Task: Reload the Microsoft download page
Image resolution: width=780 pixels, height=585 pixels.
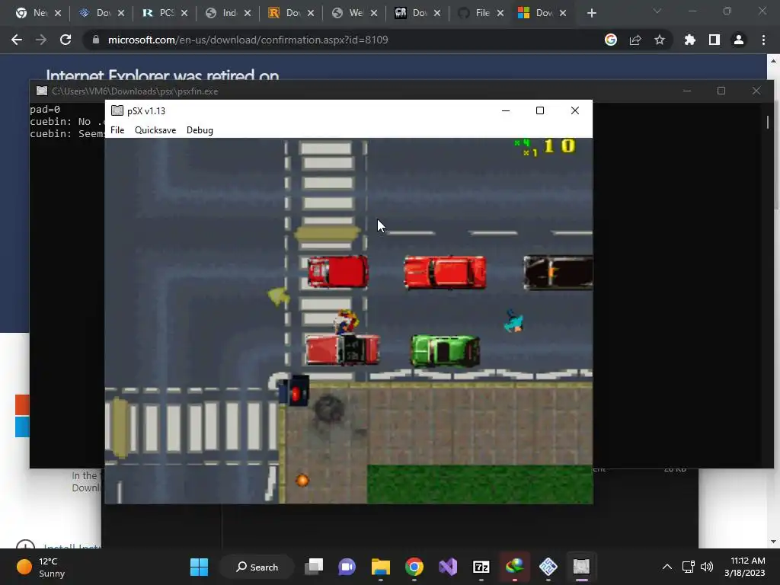Action: pos(66,40)
